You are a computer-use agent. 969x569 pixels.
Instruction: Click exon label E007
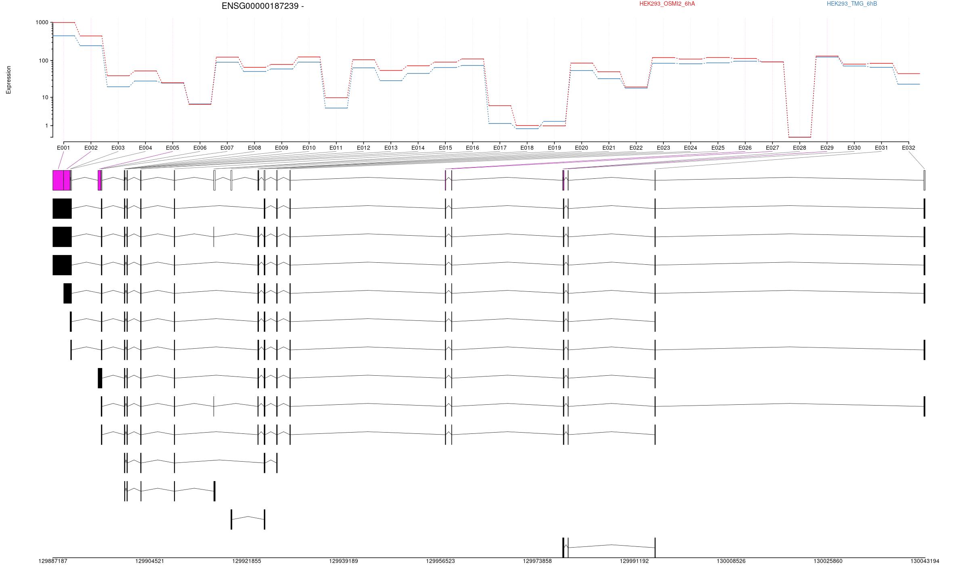[x=227, y=148]
